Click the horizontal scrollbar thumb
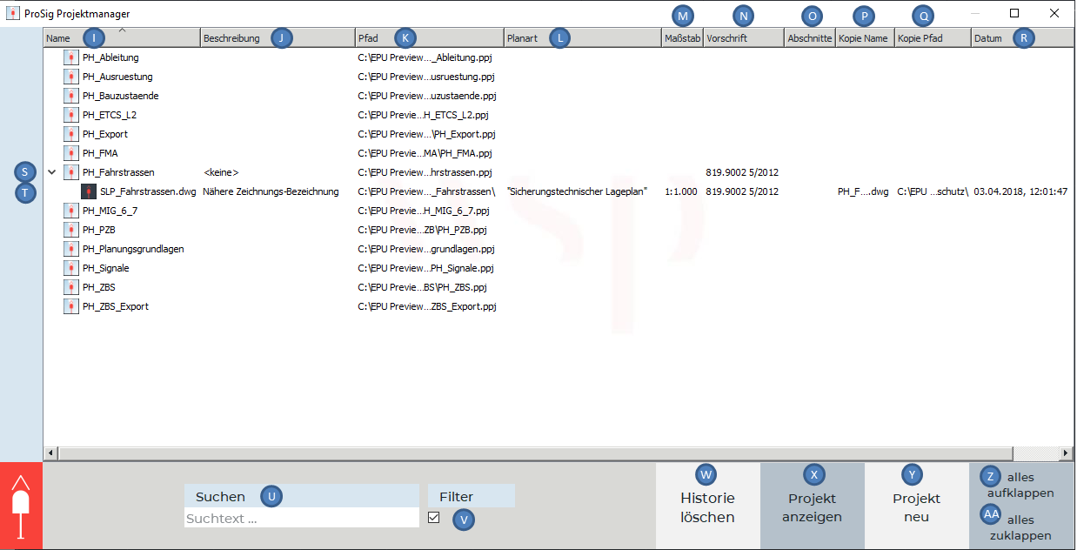 pos(534,453)
